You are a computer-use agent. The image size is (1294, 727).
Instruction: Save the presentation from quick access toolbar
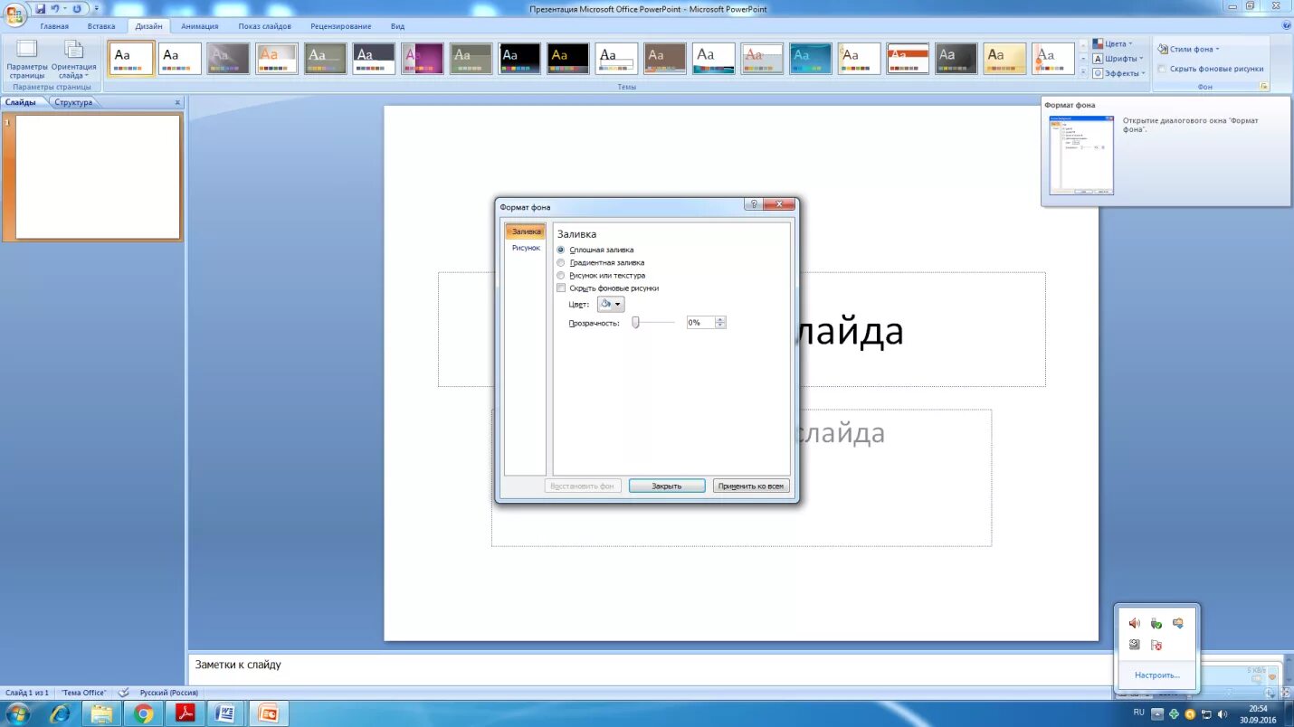pyautogui.click(x=40, y=8)
